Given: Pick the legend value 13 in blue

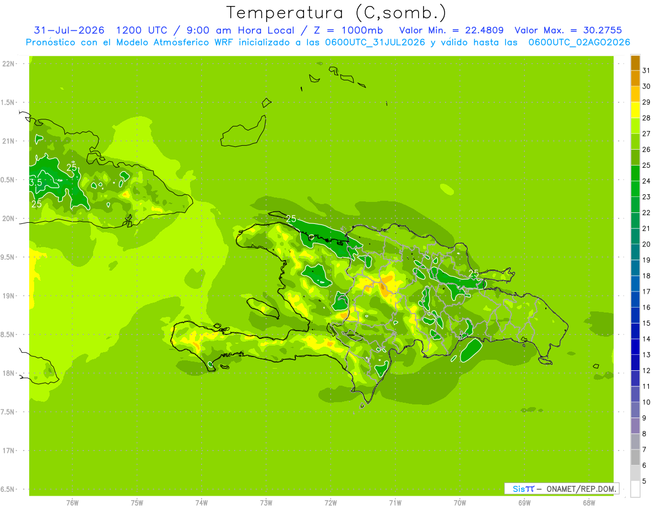Looking at the screenshot, I should point(647,355).
